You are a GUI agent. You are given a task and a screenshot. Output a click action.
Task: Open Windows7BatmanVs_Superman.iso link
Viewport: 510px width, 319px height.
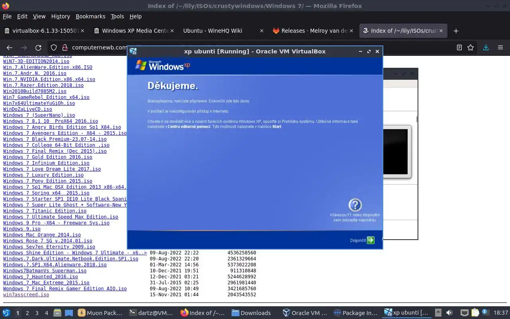coord(45,271)
